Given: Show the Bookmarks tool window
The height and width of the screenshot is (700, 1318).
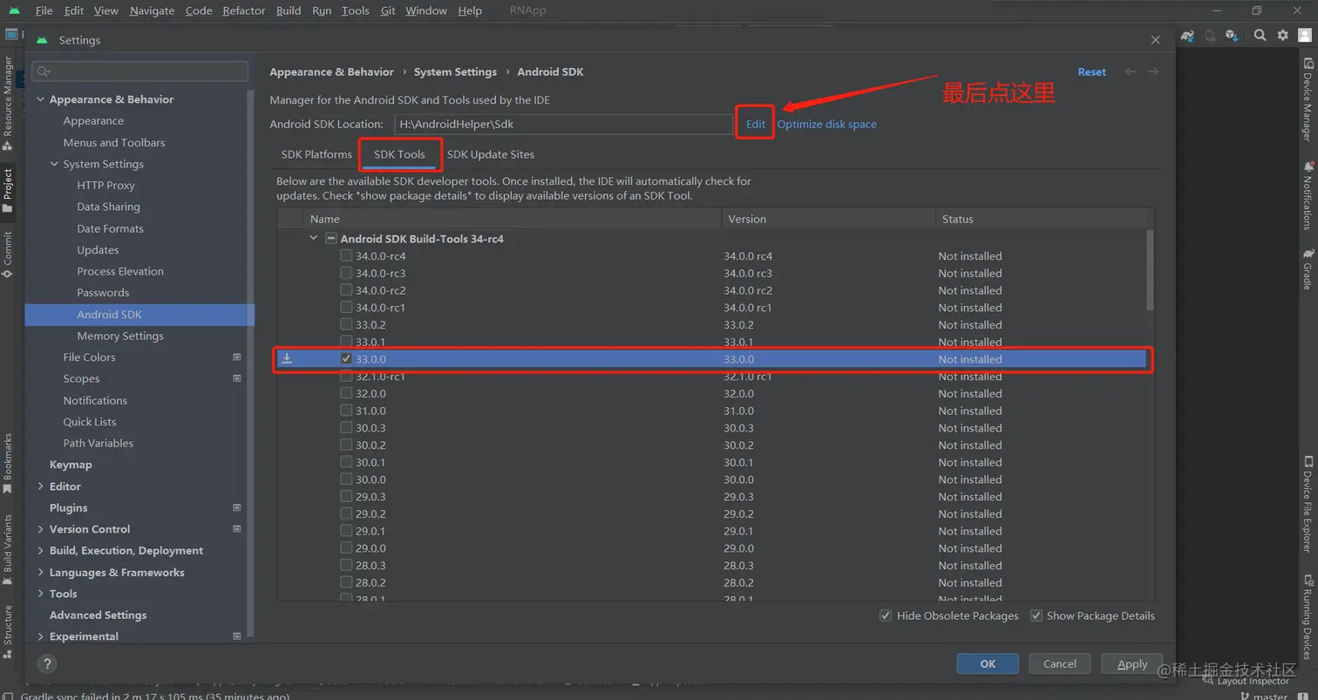Looking at the screenshot, I should pos(8,464).
